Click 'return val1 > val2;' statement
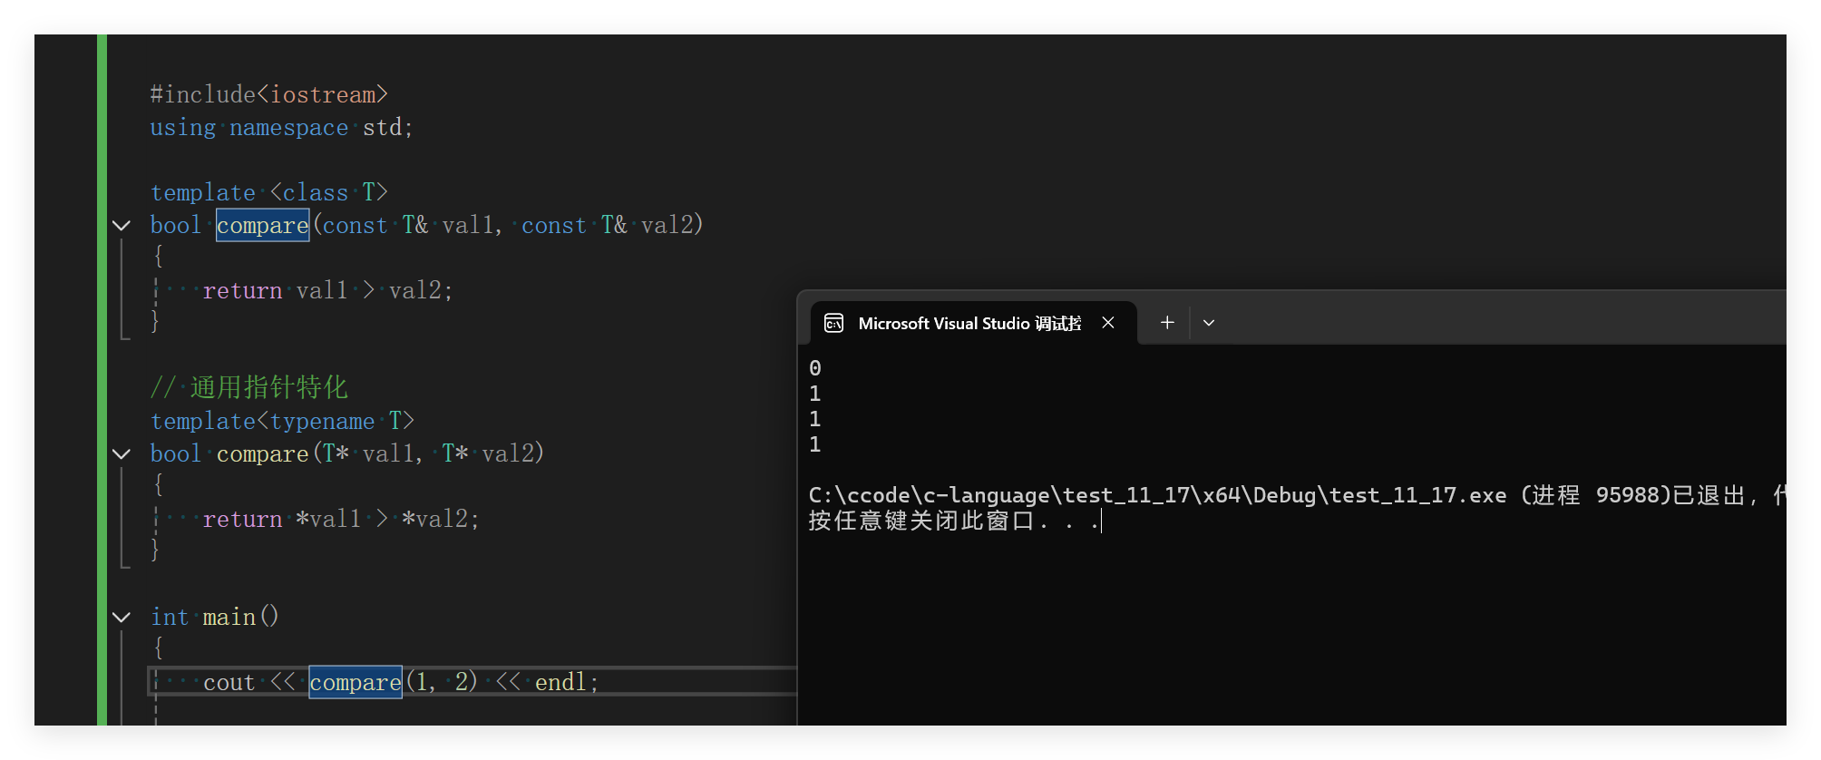 [327, 290]
